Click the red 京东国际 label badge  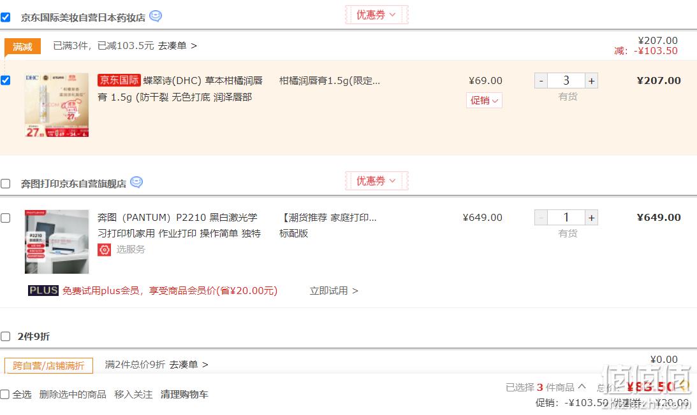(x=119, y=80)
